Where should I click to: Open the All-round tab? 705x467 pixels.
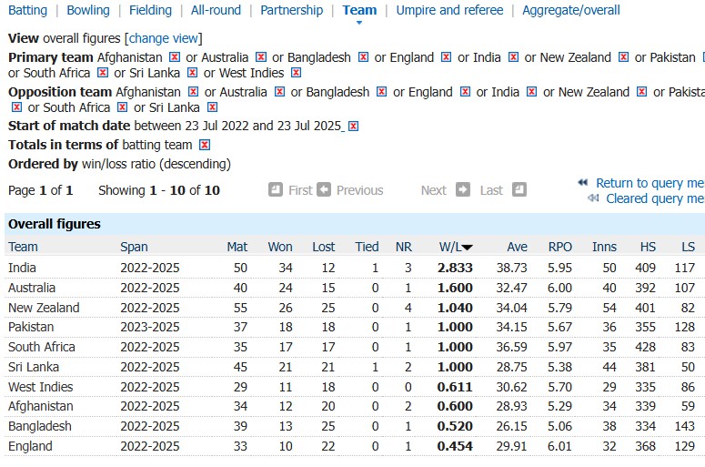point(216,10)
